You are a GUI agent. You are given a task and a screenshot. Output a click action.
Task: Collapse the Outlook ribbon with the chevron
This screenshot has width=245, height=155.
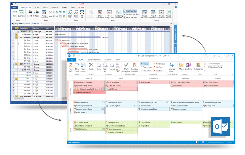pos(232,74)
